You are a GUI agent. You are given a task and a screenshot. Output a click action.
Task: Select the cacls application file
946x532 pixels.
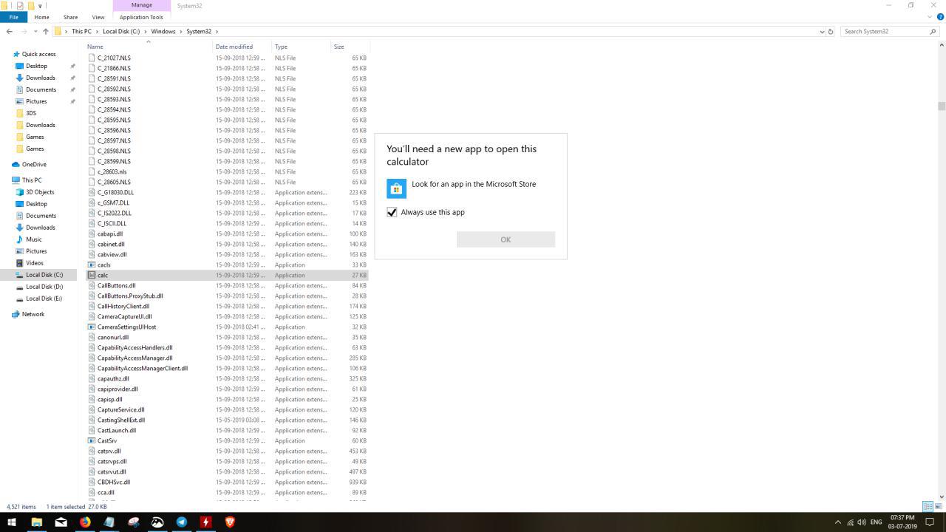pos(226,265)
